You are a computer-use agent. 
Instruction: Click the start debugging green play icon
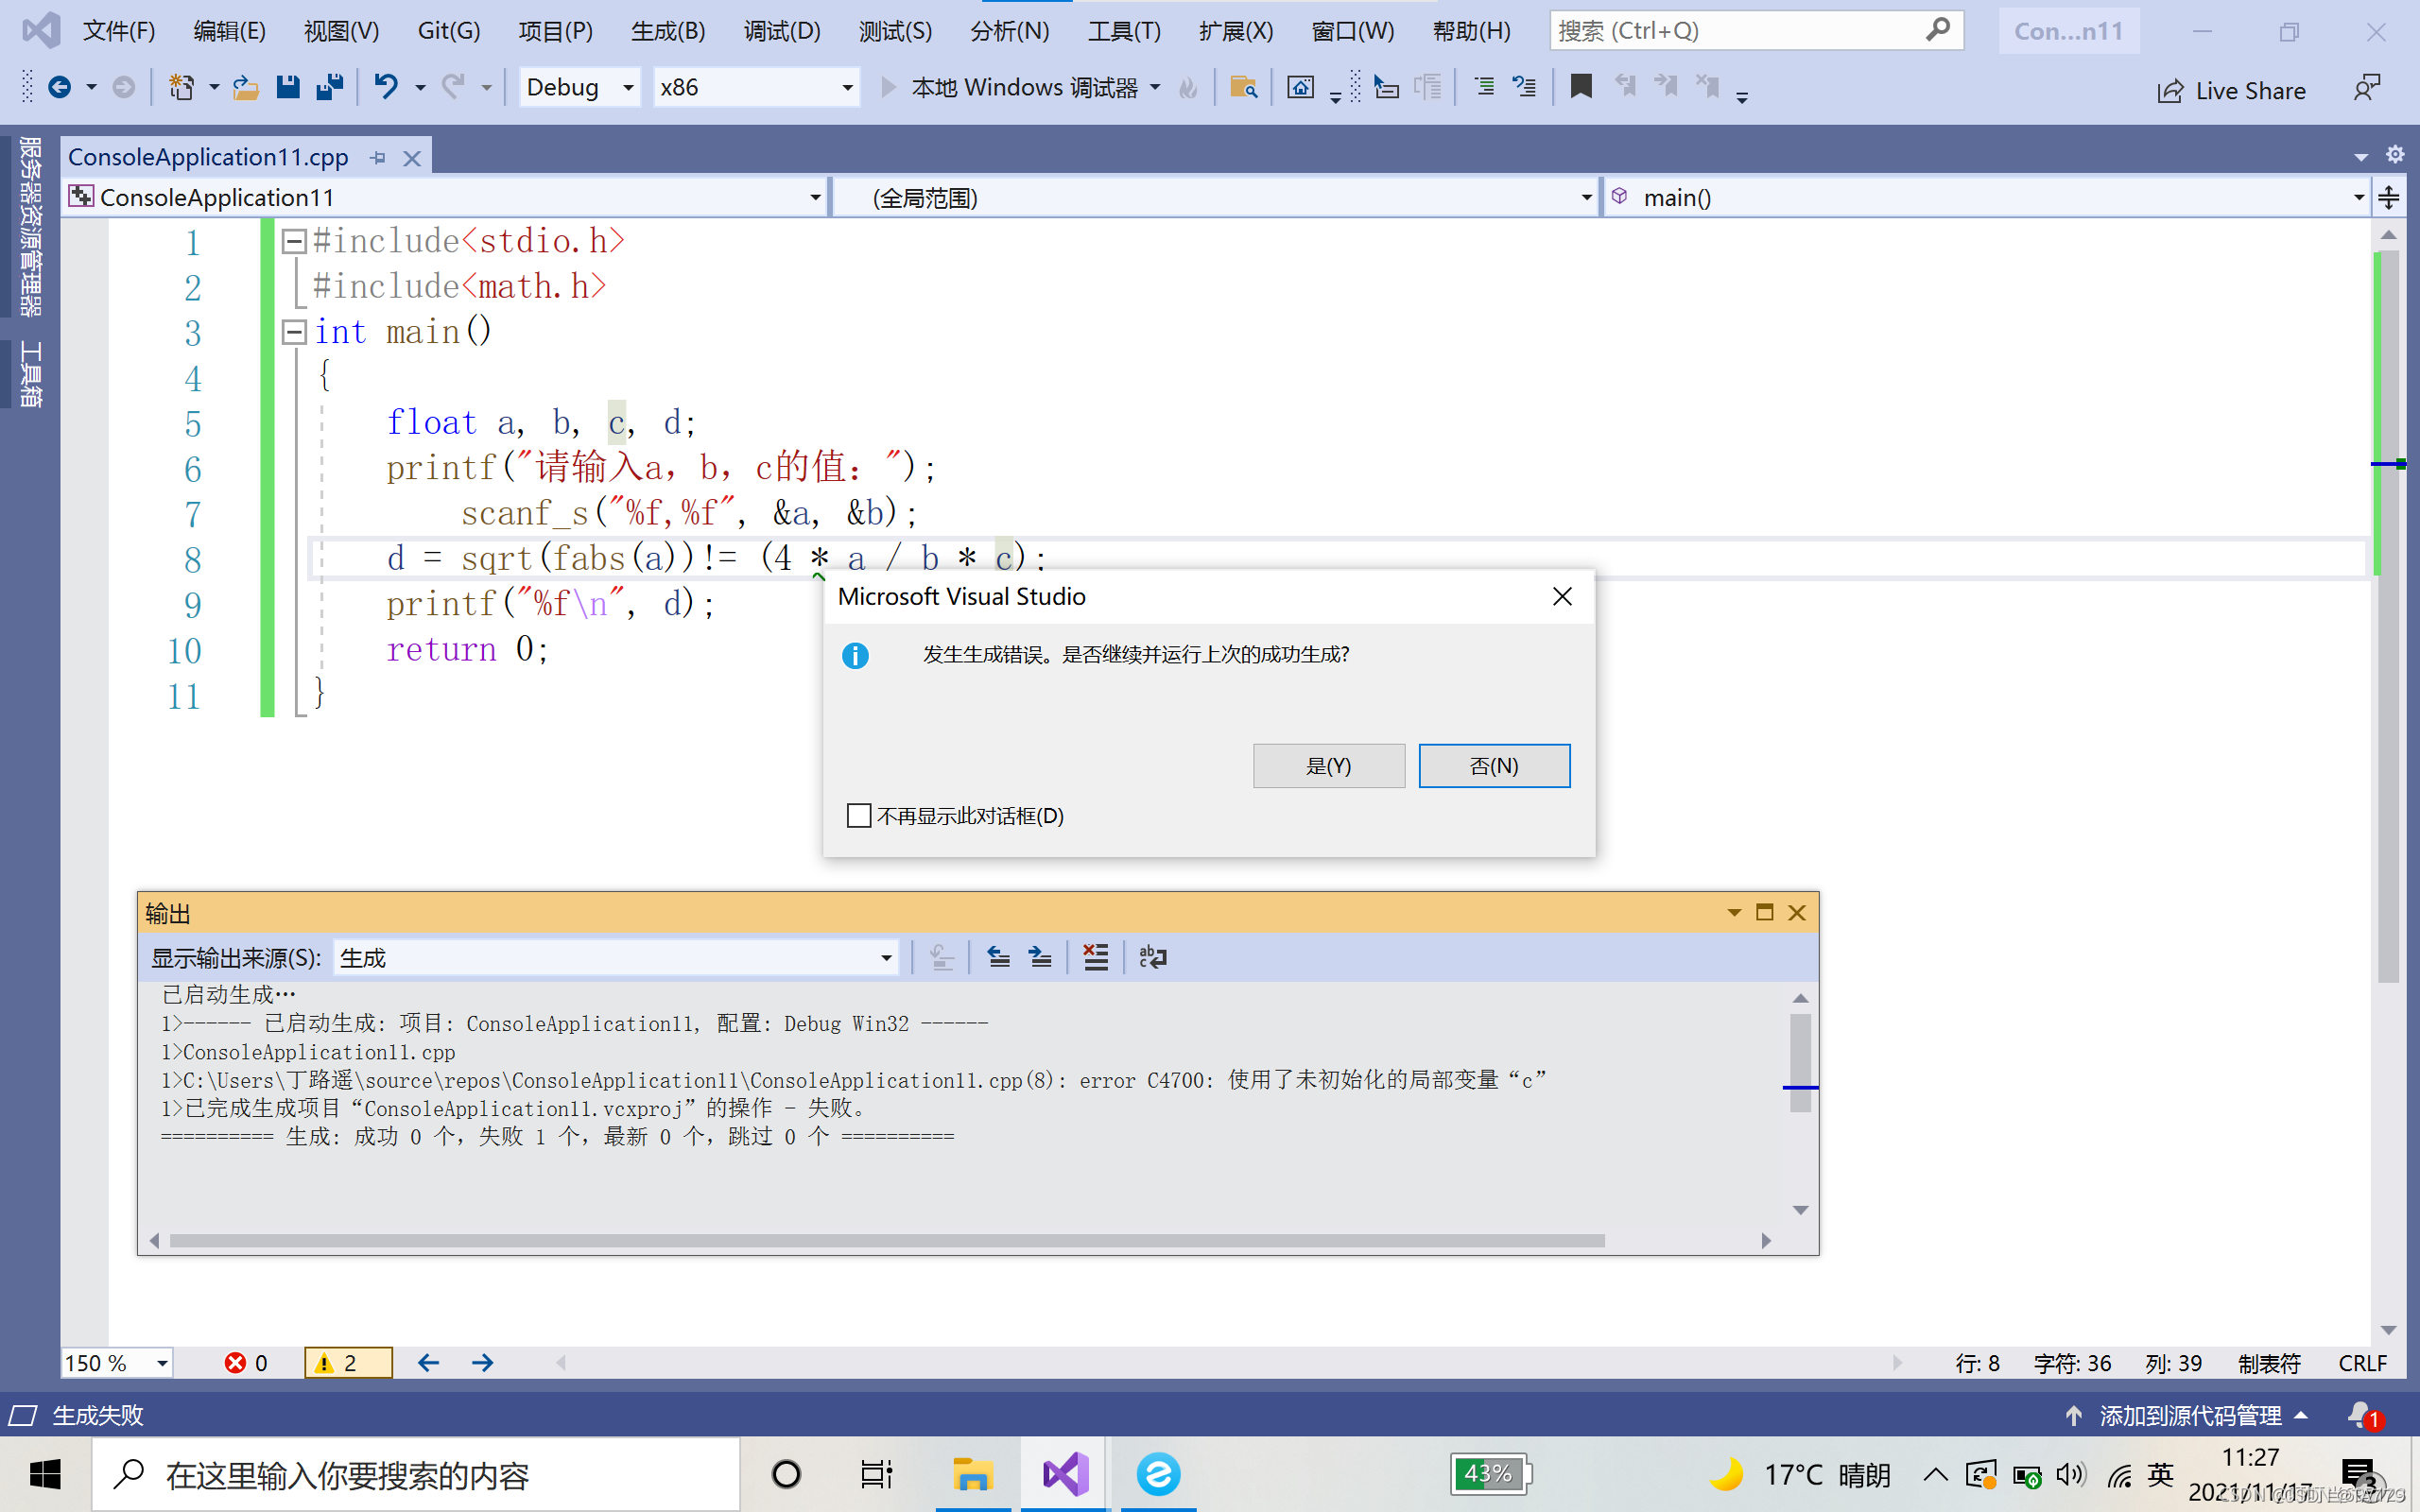click(888, 88)
